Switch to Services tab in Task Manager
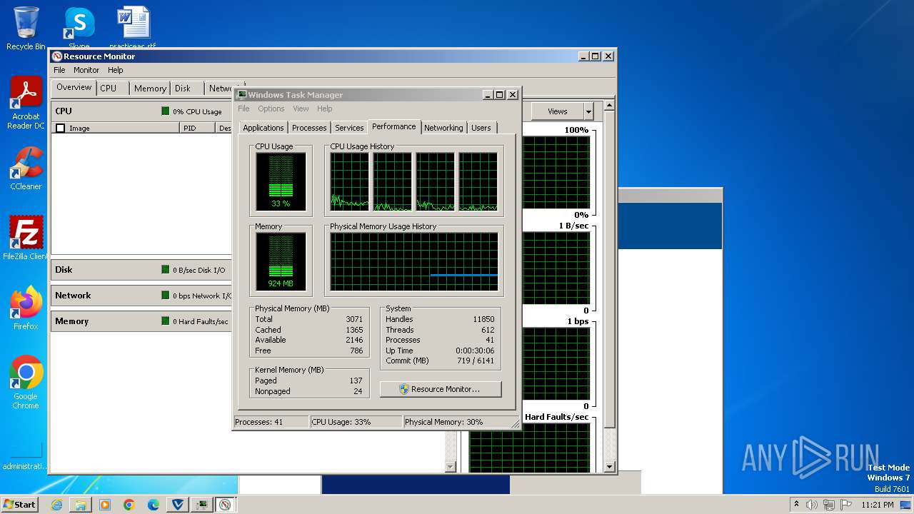 (349, 128)
